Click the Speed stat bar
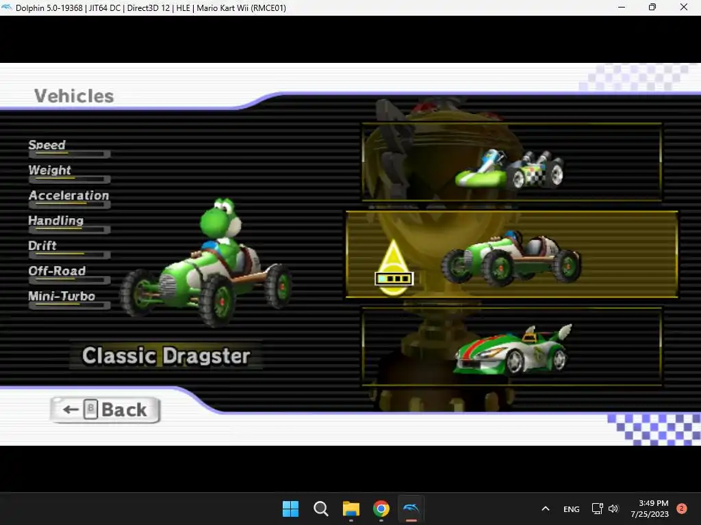Screen dimensions: 701x525 tap(69, 154)
